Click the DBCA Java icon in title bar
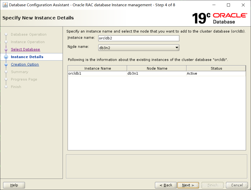251x190 pixels. coord(6,4)
